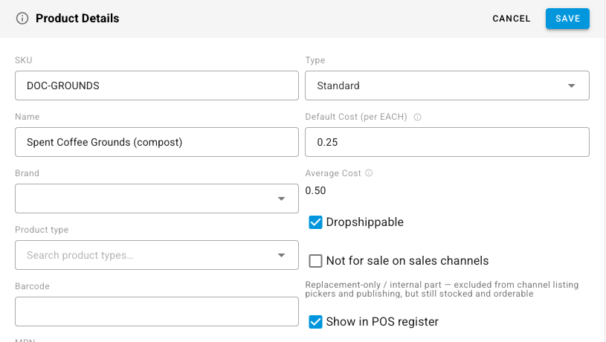The image size is (606, 342).
Task: Open the Product type search dropdown
Action: 157,255
